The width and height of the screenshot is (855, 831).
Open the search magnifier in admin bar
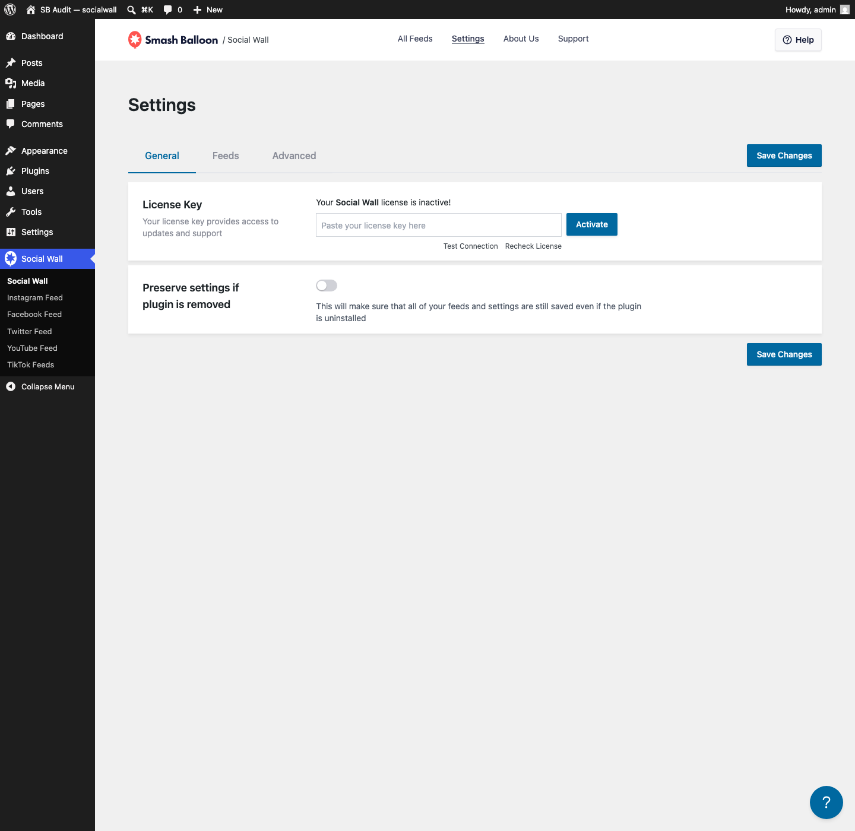pos(131,9)
